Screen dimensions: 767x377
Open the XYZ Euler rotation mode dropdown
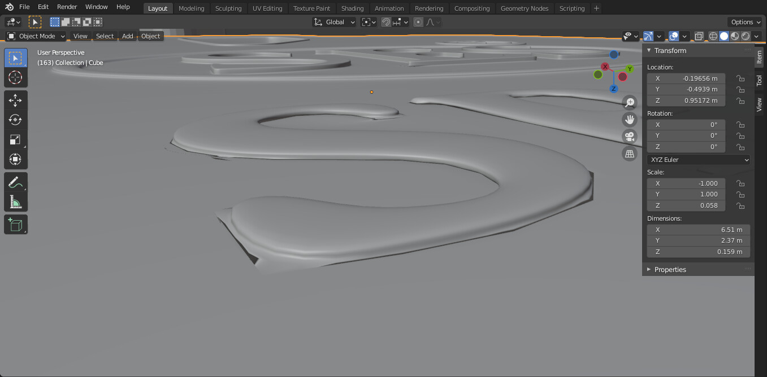click(x=699, y=160)
